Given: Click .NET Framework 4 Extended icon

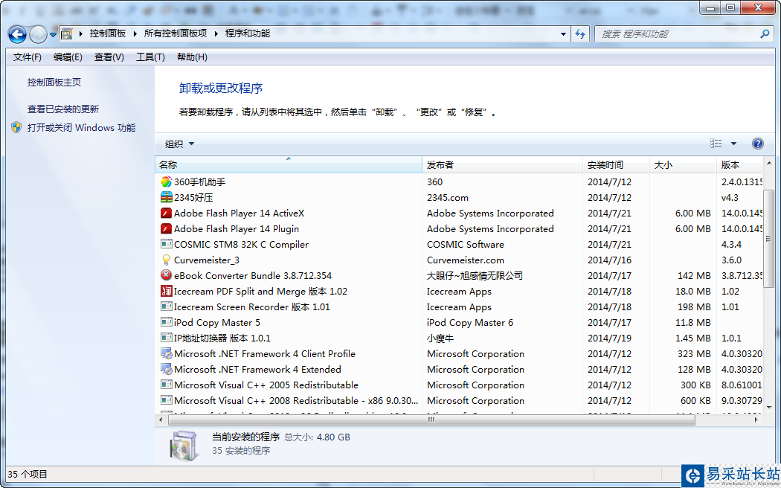Looking at the screenshot, I should click(x=167, y=370).
